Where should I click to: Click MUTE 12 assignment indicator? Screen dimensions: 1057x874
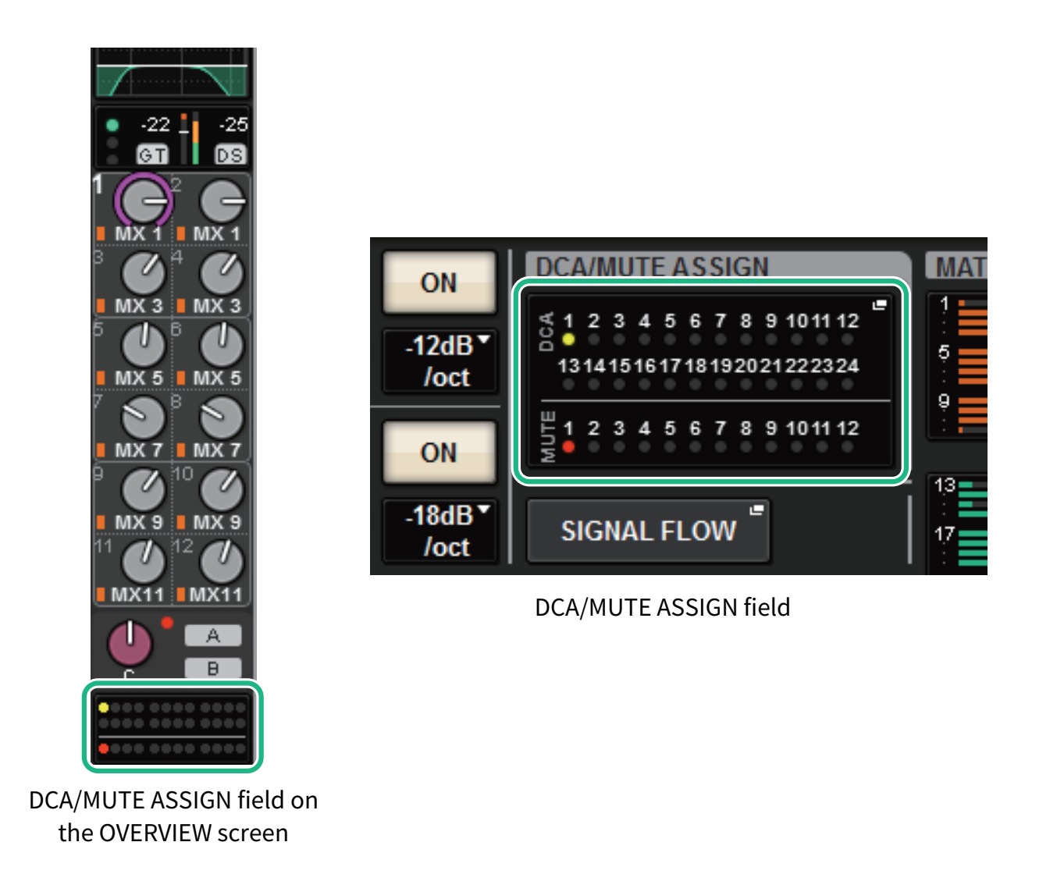[x=848, y=447]
